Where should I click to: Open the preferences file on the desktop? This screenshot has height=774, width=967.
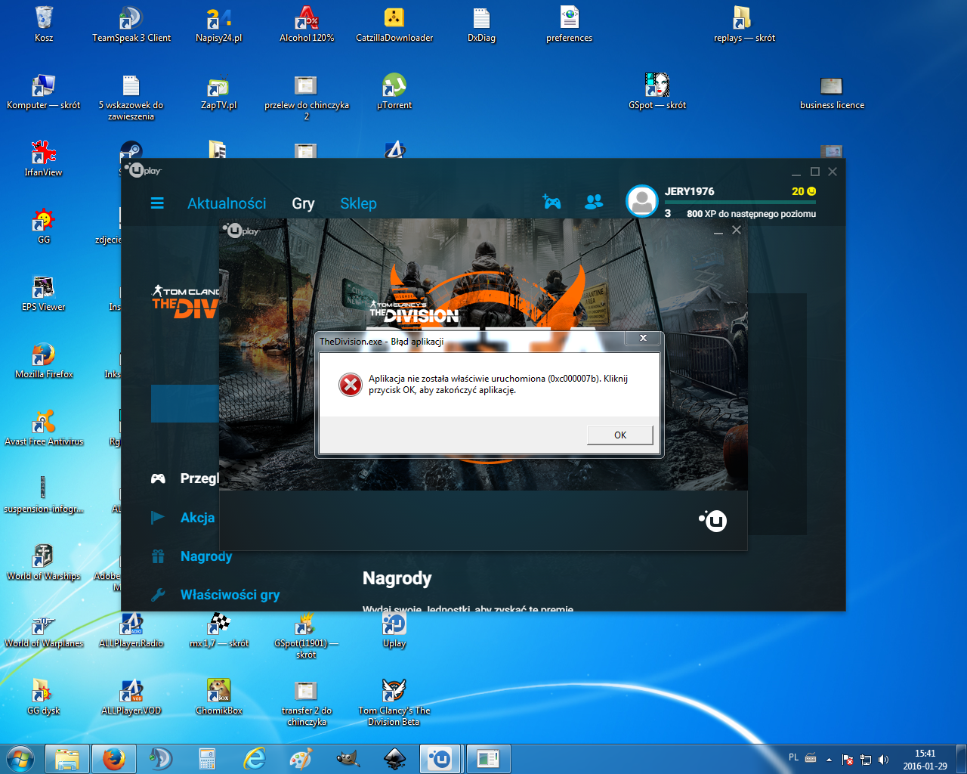pos(570,23)
